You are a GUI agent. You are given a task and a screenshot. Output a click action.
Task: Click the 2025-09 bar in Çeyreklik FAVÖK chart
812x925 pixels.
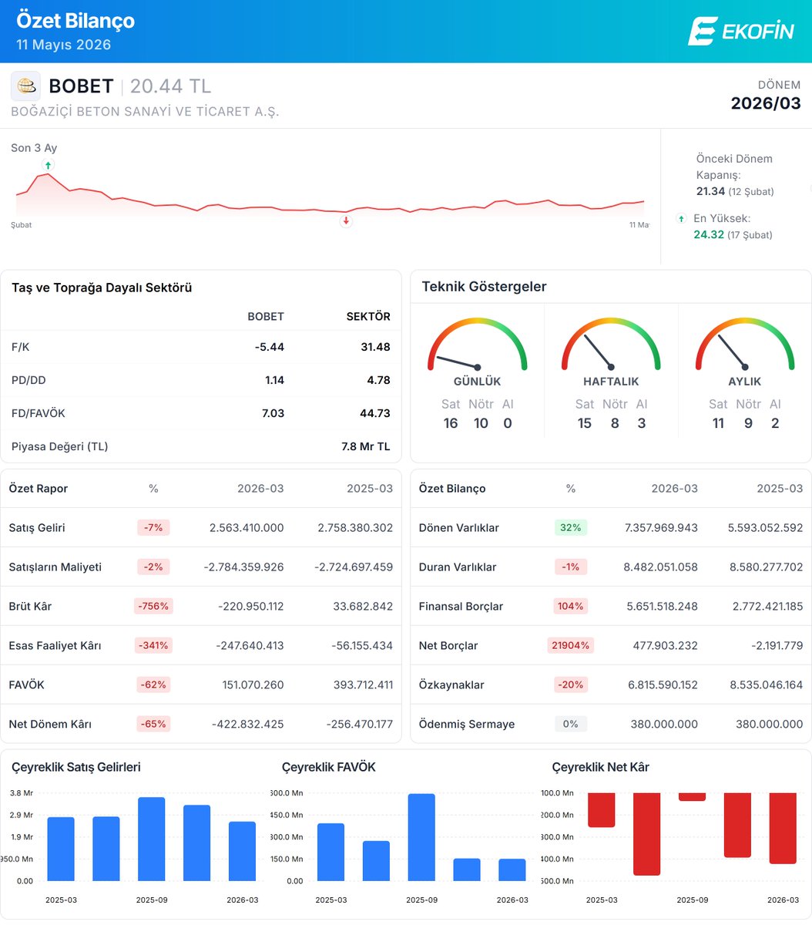pos(421,837)
